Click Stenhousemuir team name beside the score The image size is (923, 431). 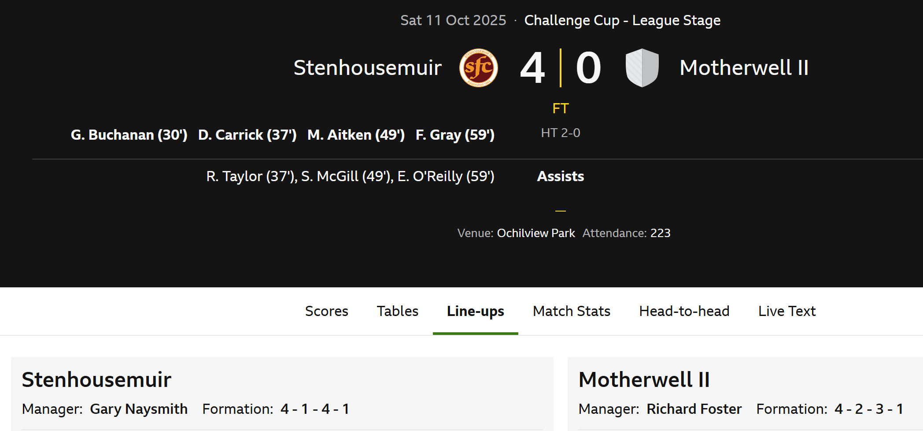point(367,68)
